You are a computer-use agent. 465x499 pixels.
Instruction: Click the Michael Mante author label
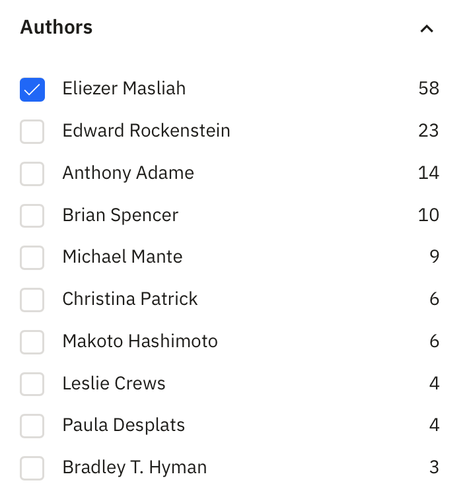coord(122,257)
